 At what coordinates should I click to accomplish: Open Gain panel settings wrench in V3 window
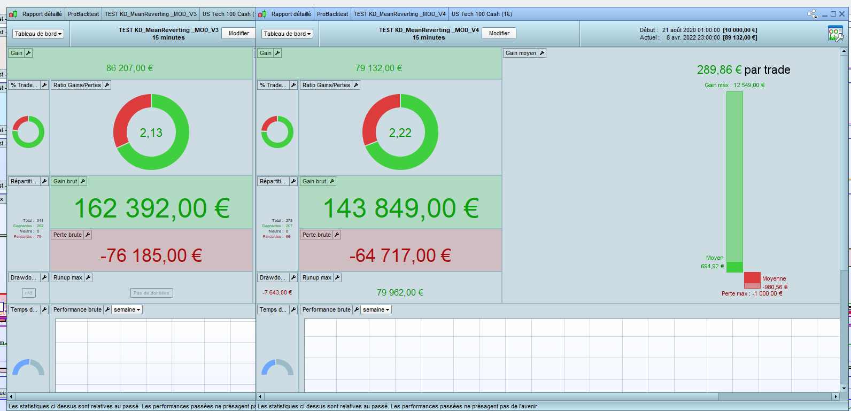pyautogui.click(x=29, y=53)
